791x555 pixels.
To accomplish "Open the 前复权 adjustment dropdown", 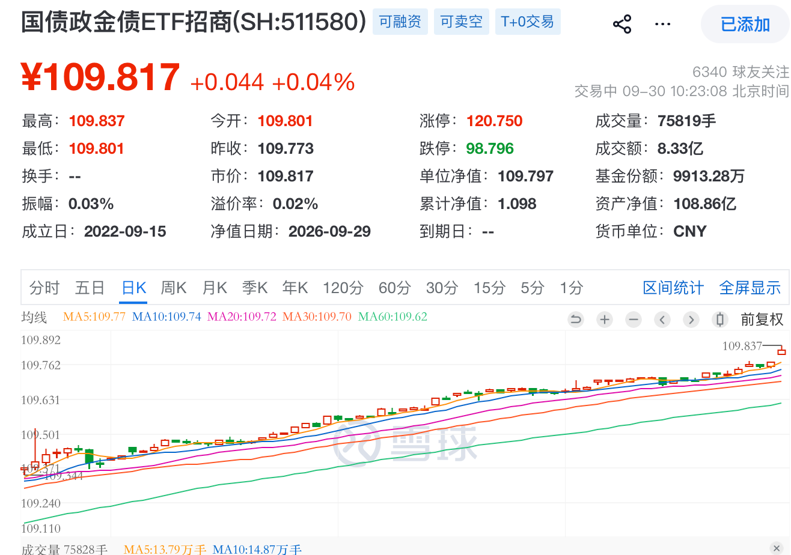I will (762, 320).
